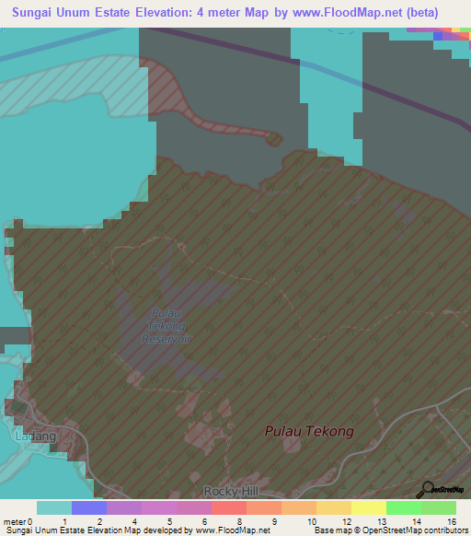Select the 4 meter violet-pink legend swatch
471x536 pixels.
tap(159, 507)
